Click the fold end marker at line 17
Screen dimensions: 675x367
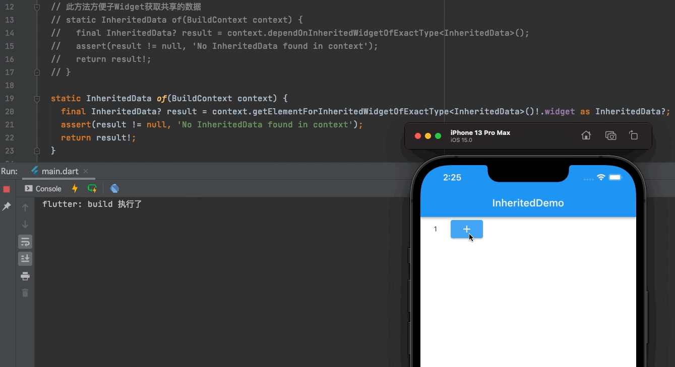tap(37, 72)
